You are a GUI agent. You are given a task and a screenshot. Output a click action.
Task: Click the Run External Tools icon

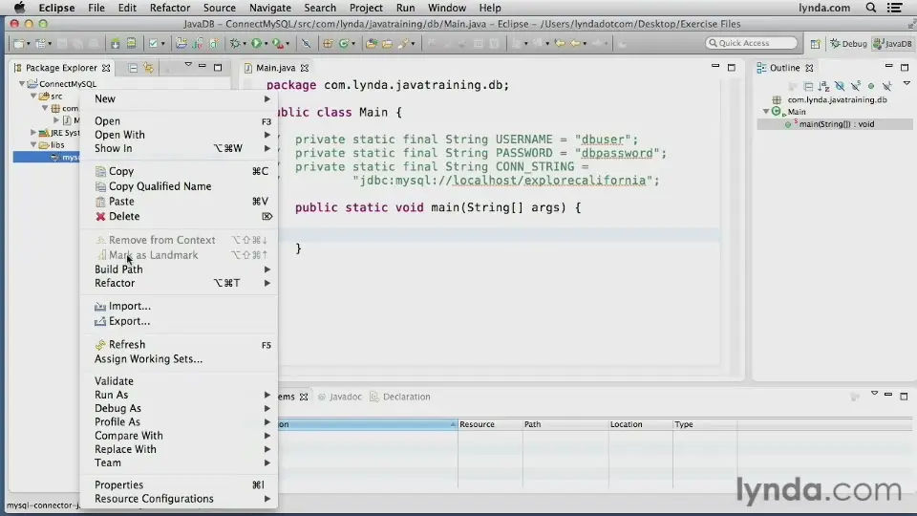[278, 43]
